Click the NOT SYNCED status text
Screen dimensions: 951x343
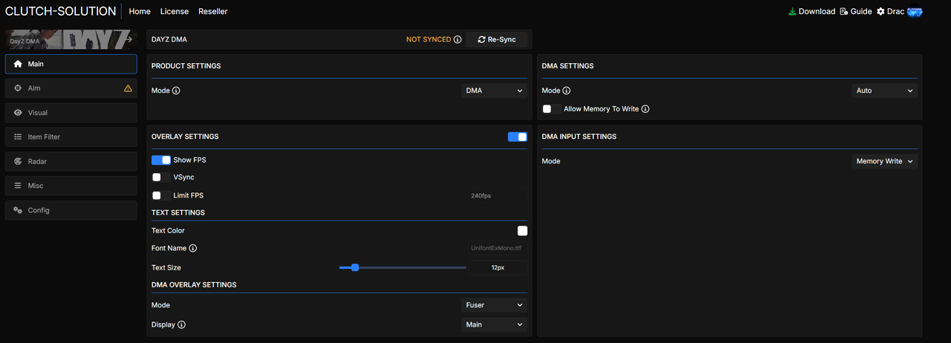429,39
